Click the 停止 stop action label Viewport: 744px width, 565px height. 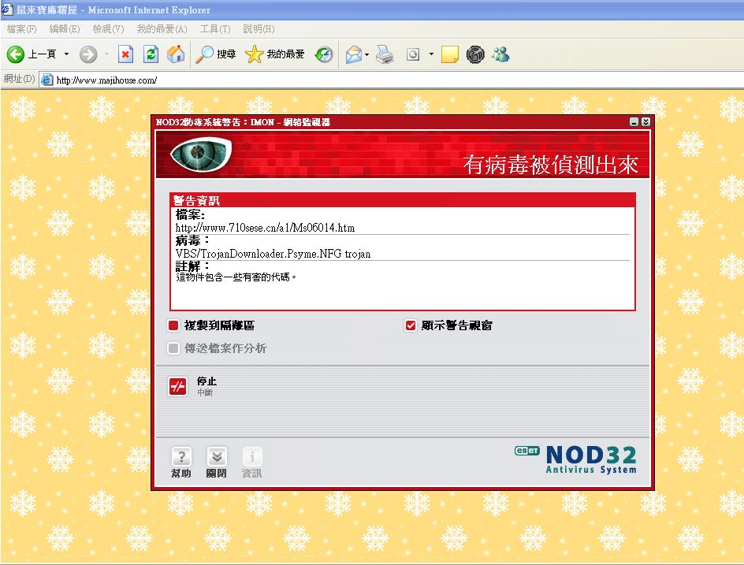click(x=206, y=381)
